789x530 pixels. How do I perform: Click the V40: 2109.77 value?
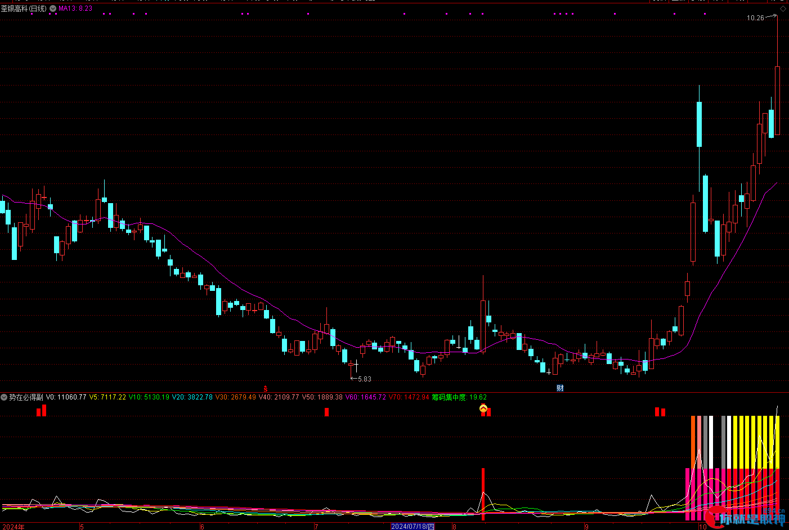click(279, 397)
